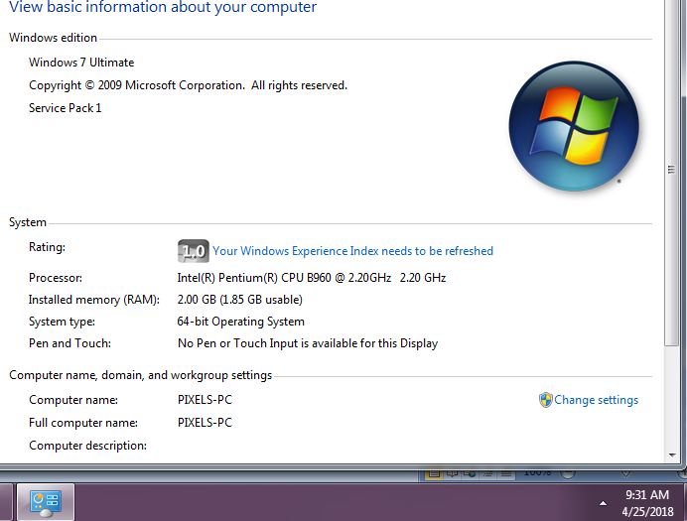Click the PIXELS-PC value beside Full computer name
Viewport: 687px width, 521px height.
(205, 423)
